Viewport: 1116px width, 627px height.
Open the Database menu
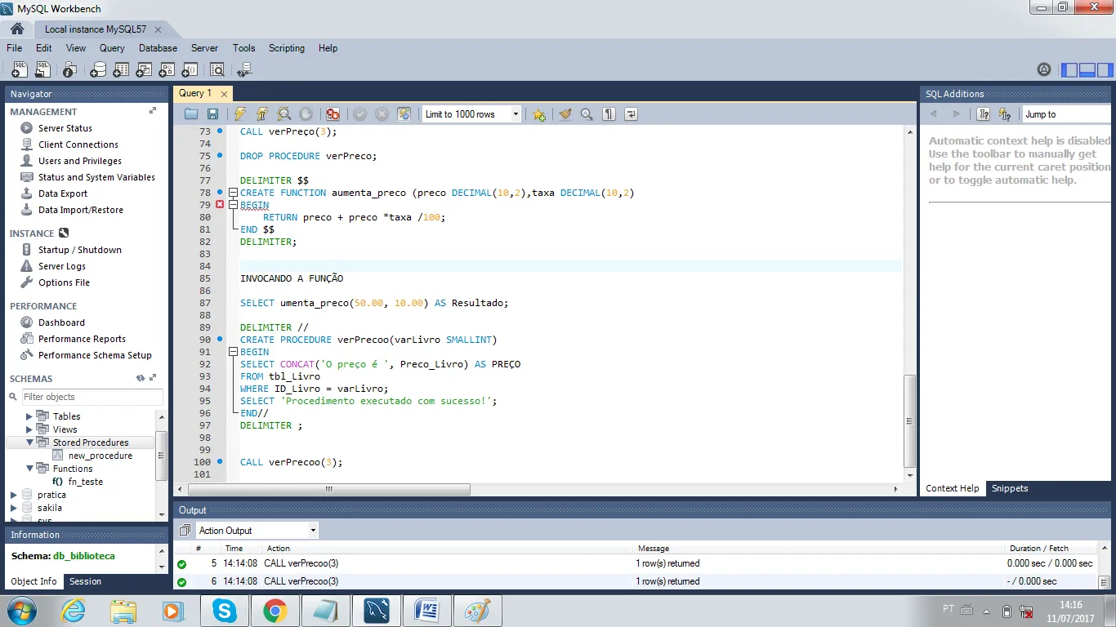tap(158, 48)
